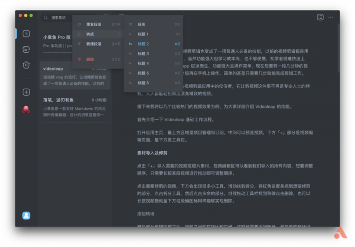
Task: Open the 落笔，游刃有鱼 note
Action: [x=75, y=107]
